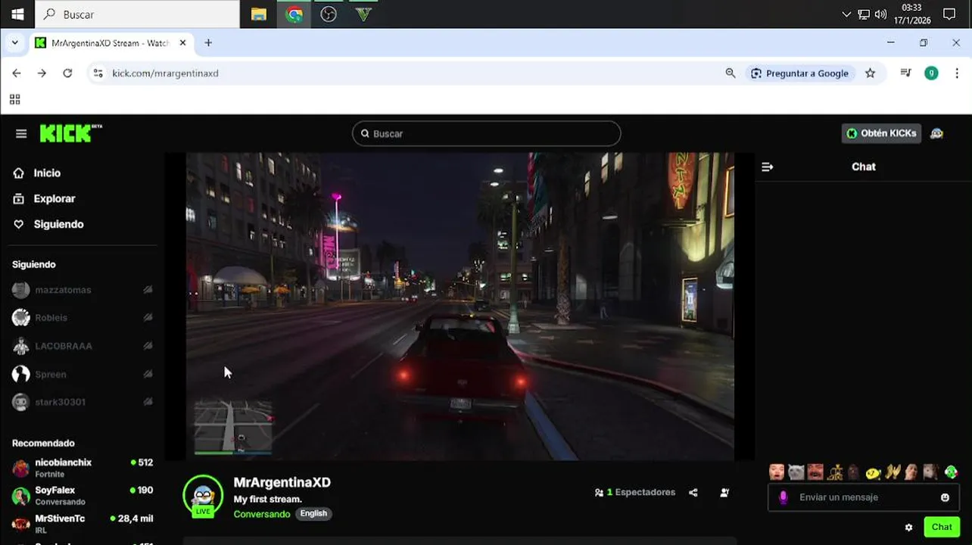The height and width of the screenshot is (545, 972).
Task: Open the emoji picker in chat
Action: tap(945, 497)
